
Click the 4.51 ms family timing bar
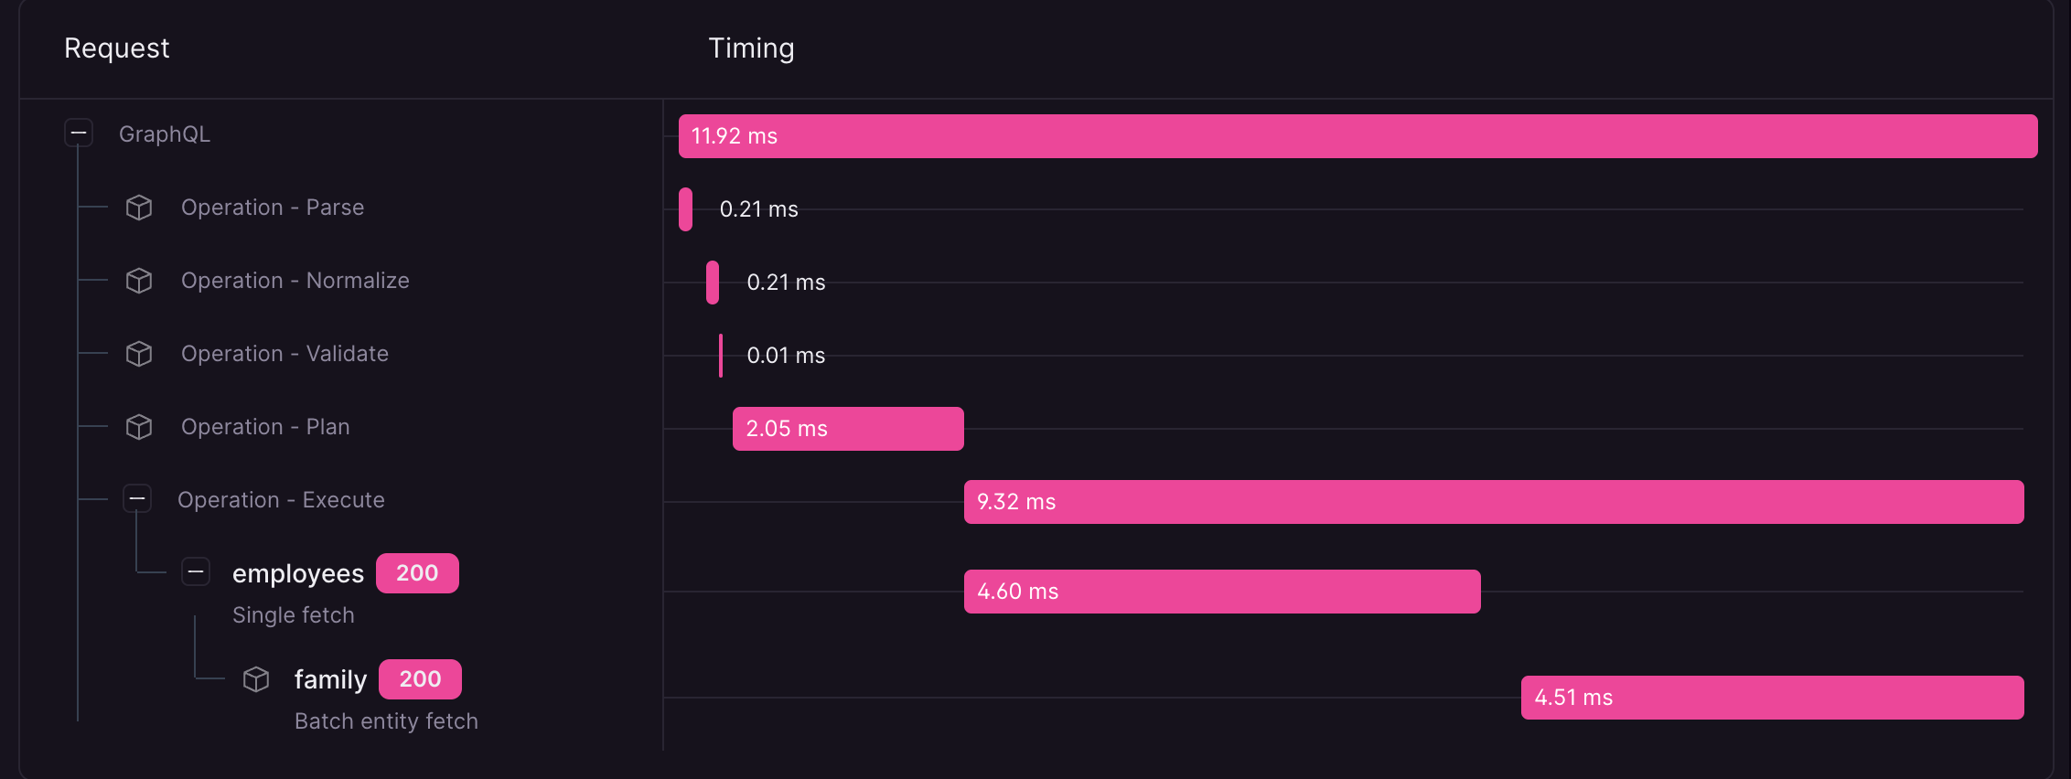[1772, 698]
